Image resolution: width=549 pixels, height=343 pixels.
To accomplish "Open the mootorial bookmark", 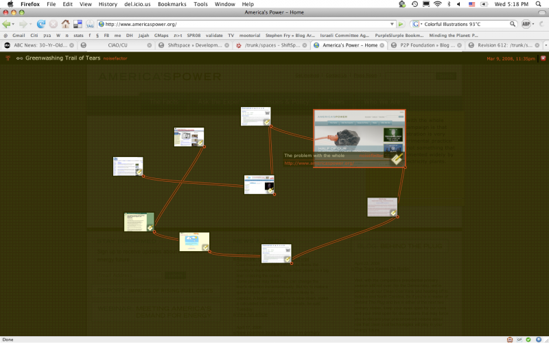I will (250, 36).
